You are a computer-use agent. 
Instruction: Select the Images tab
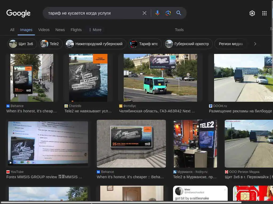(26, 30)
